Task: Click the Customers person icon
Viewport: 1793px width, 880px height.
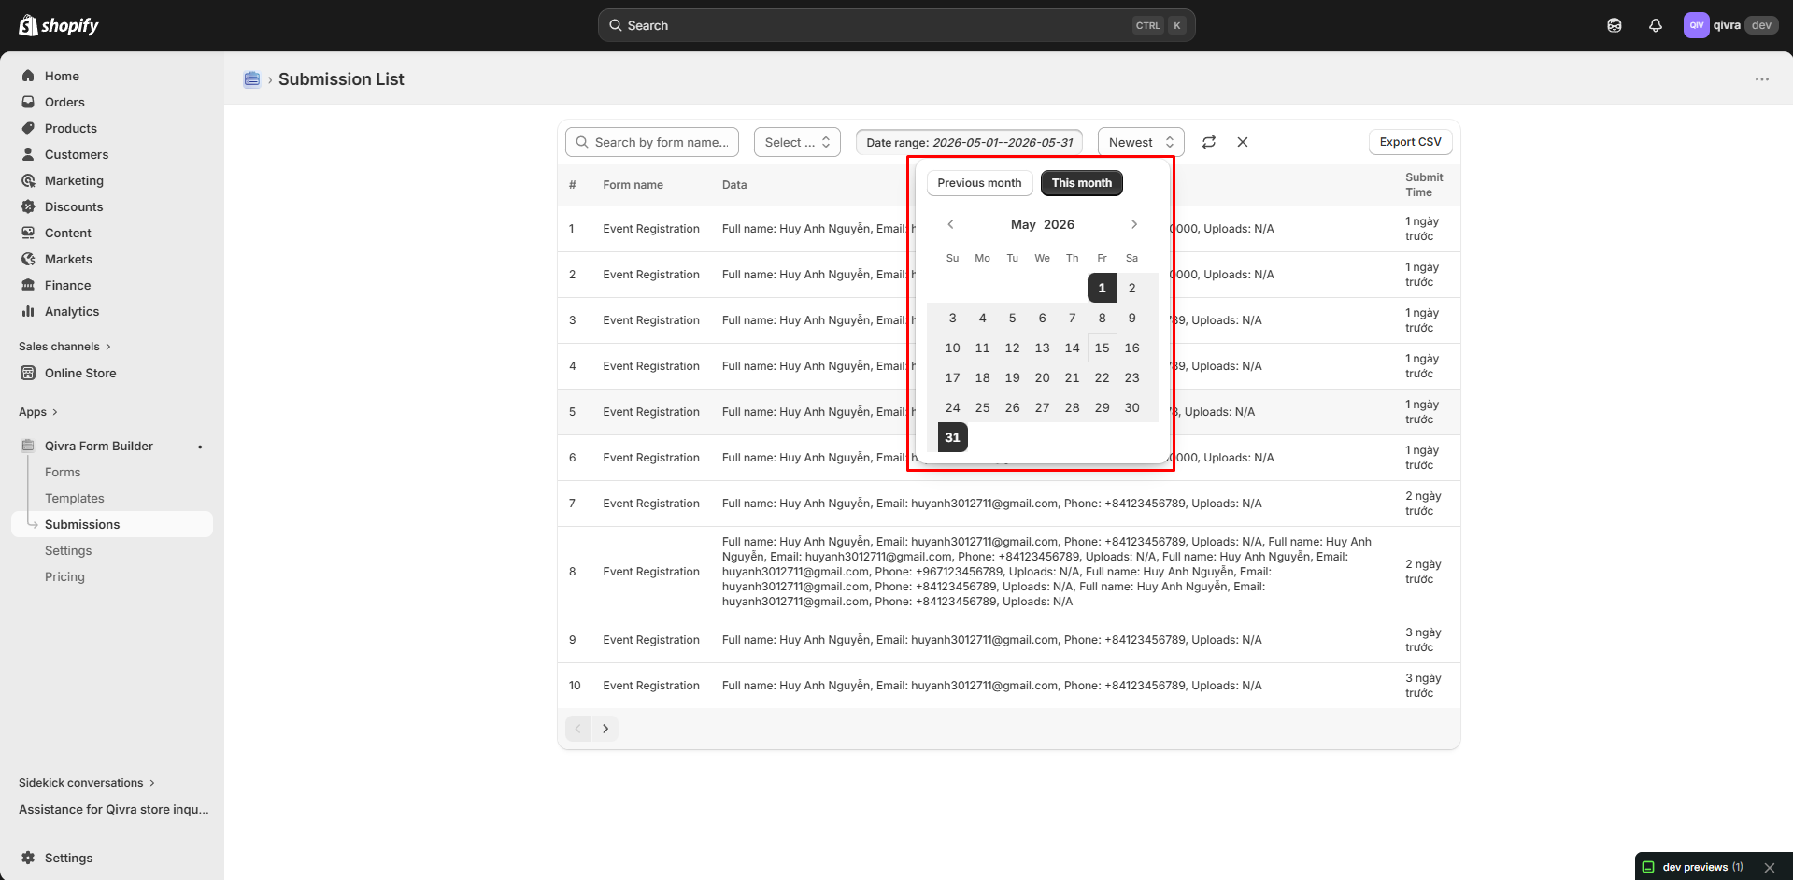Action: coord(28,154)
